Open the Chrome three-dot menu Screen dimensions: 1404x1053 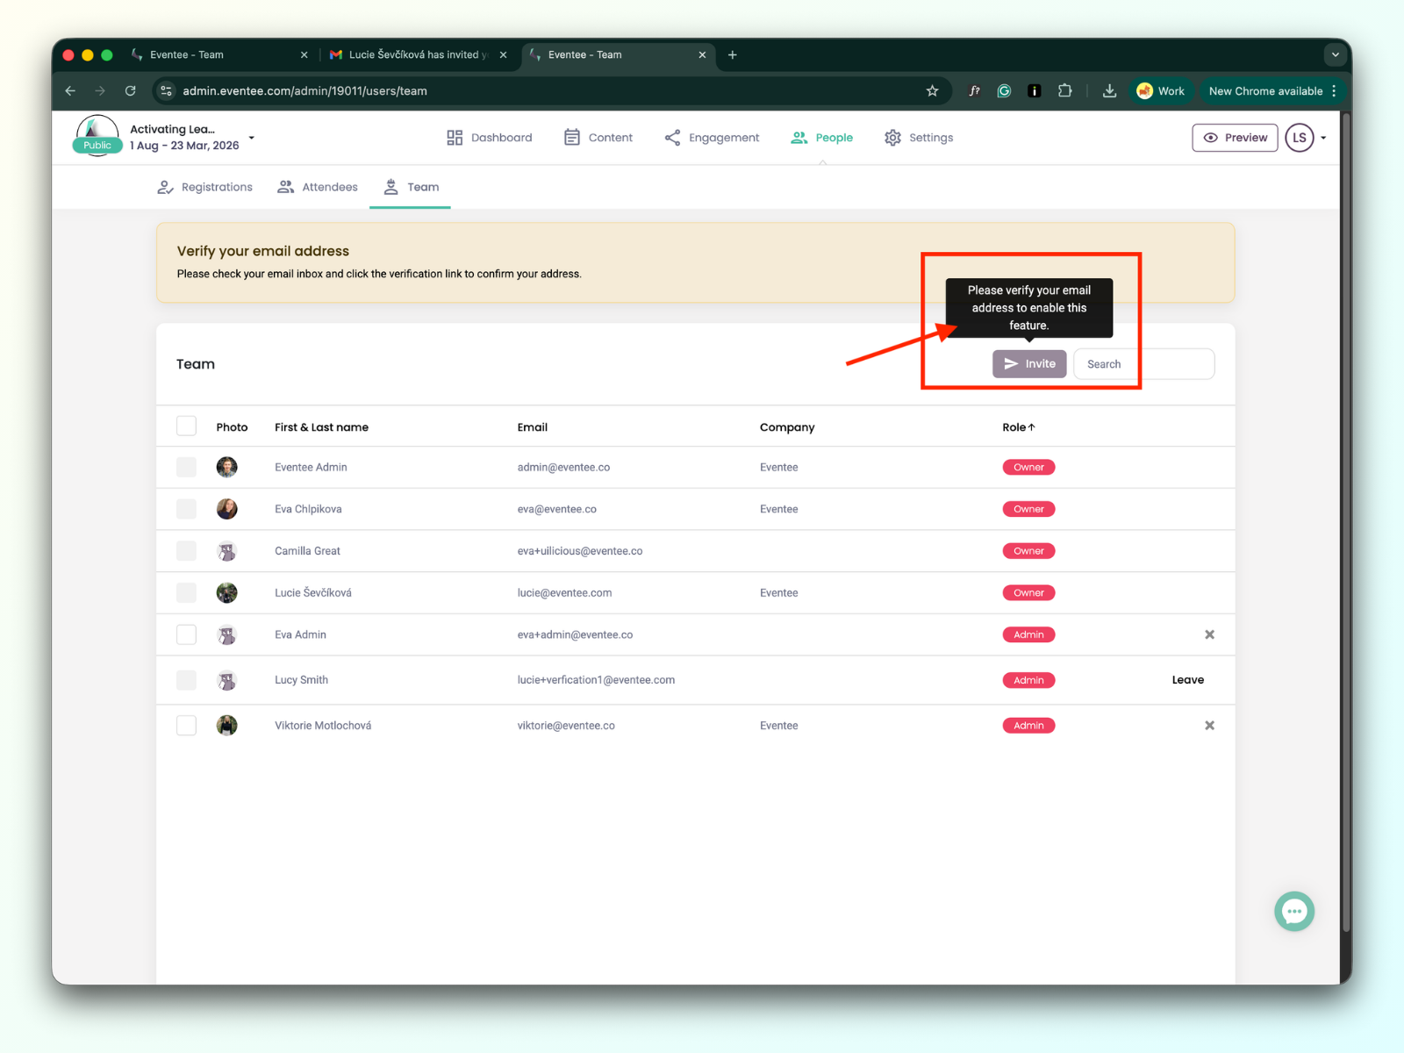(1334, 91)
